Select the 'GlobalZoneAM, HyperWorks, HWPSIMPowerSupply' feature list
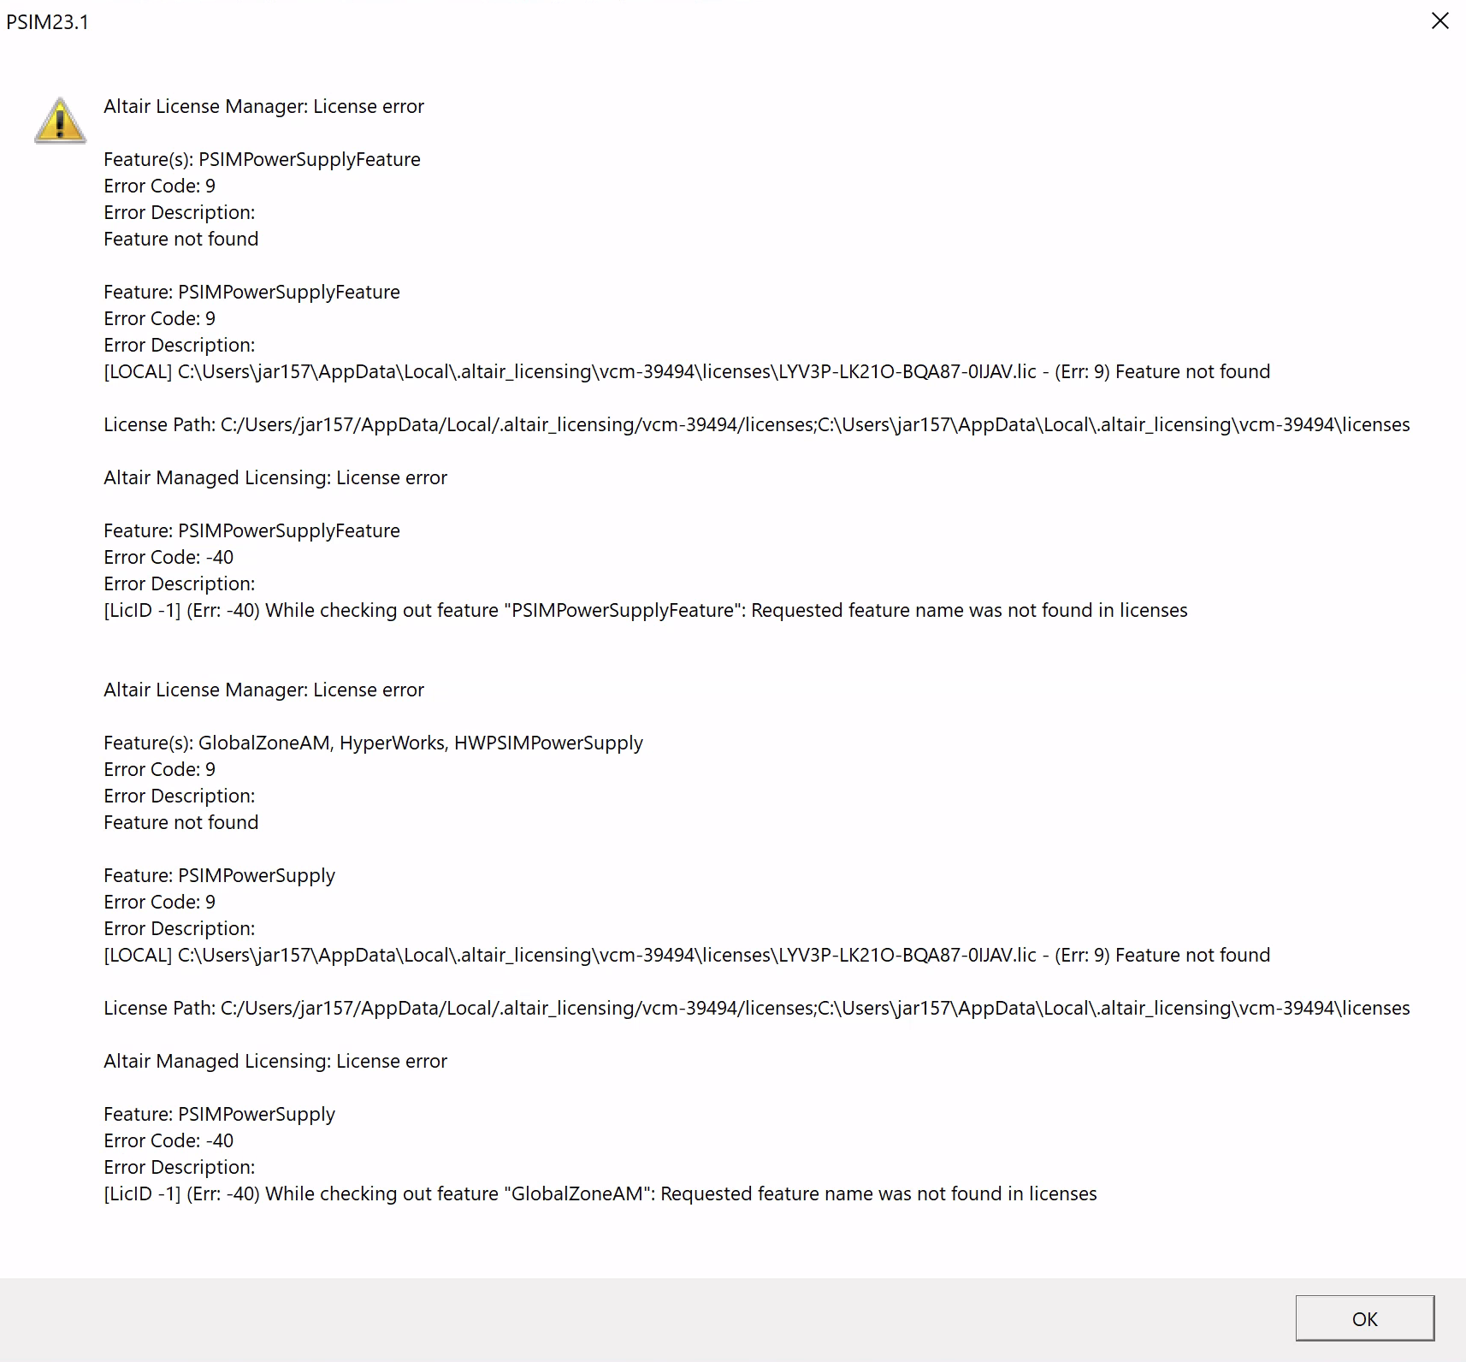Viewport: 1466px width, 1362px height. pyautogui.click(x=373, y=743)
